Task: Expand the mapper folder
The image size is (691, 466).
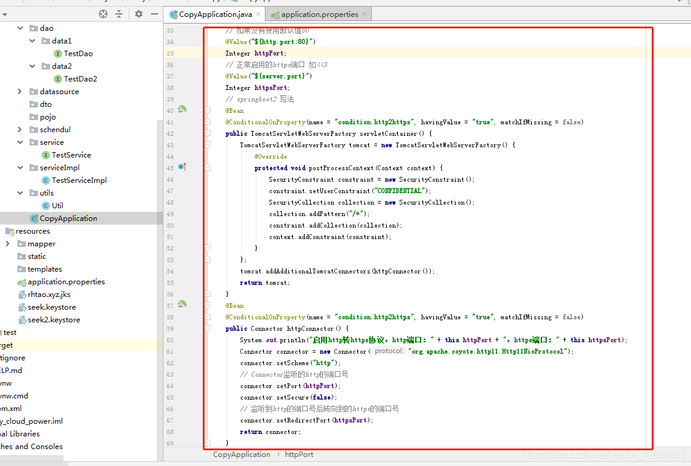Action: (7, 244)
